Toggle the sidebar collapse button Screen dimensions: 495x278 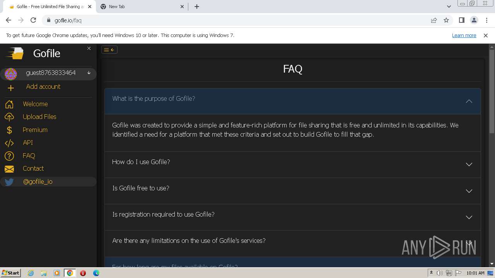(x=109, y=49)
